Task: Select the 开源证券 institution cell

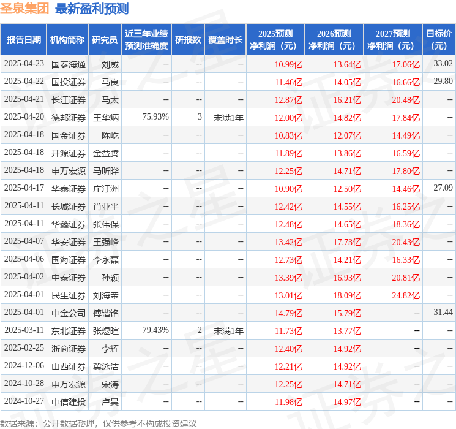Action: pos(69,153)
